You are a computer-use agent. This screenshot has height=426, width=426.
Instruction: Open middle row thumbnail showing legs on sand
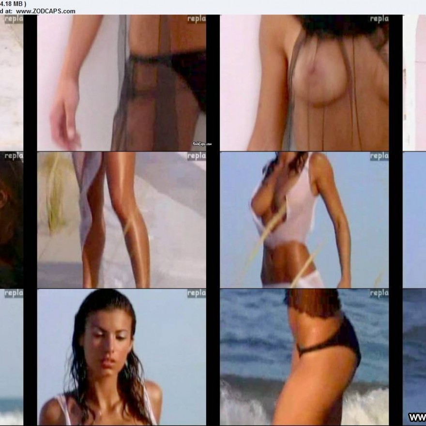122,220
